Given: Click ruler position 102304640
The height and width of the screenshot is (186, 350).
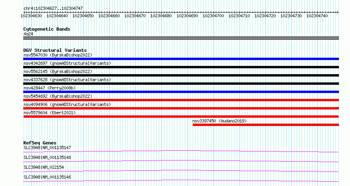Looking at the screenshot, I should point(57,16).
